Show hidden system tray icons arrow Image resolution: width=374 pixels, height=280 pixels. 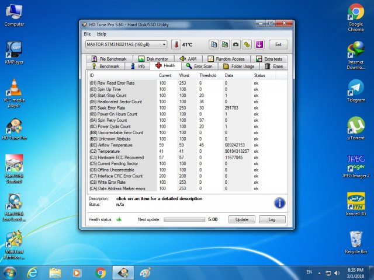click(320, 272)
